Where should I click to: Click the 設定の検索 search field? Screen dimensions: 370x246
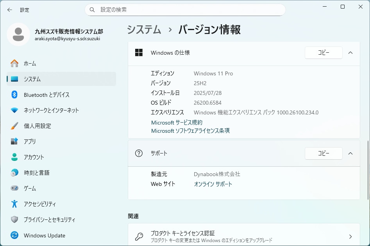[x=185, y=10]
